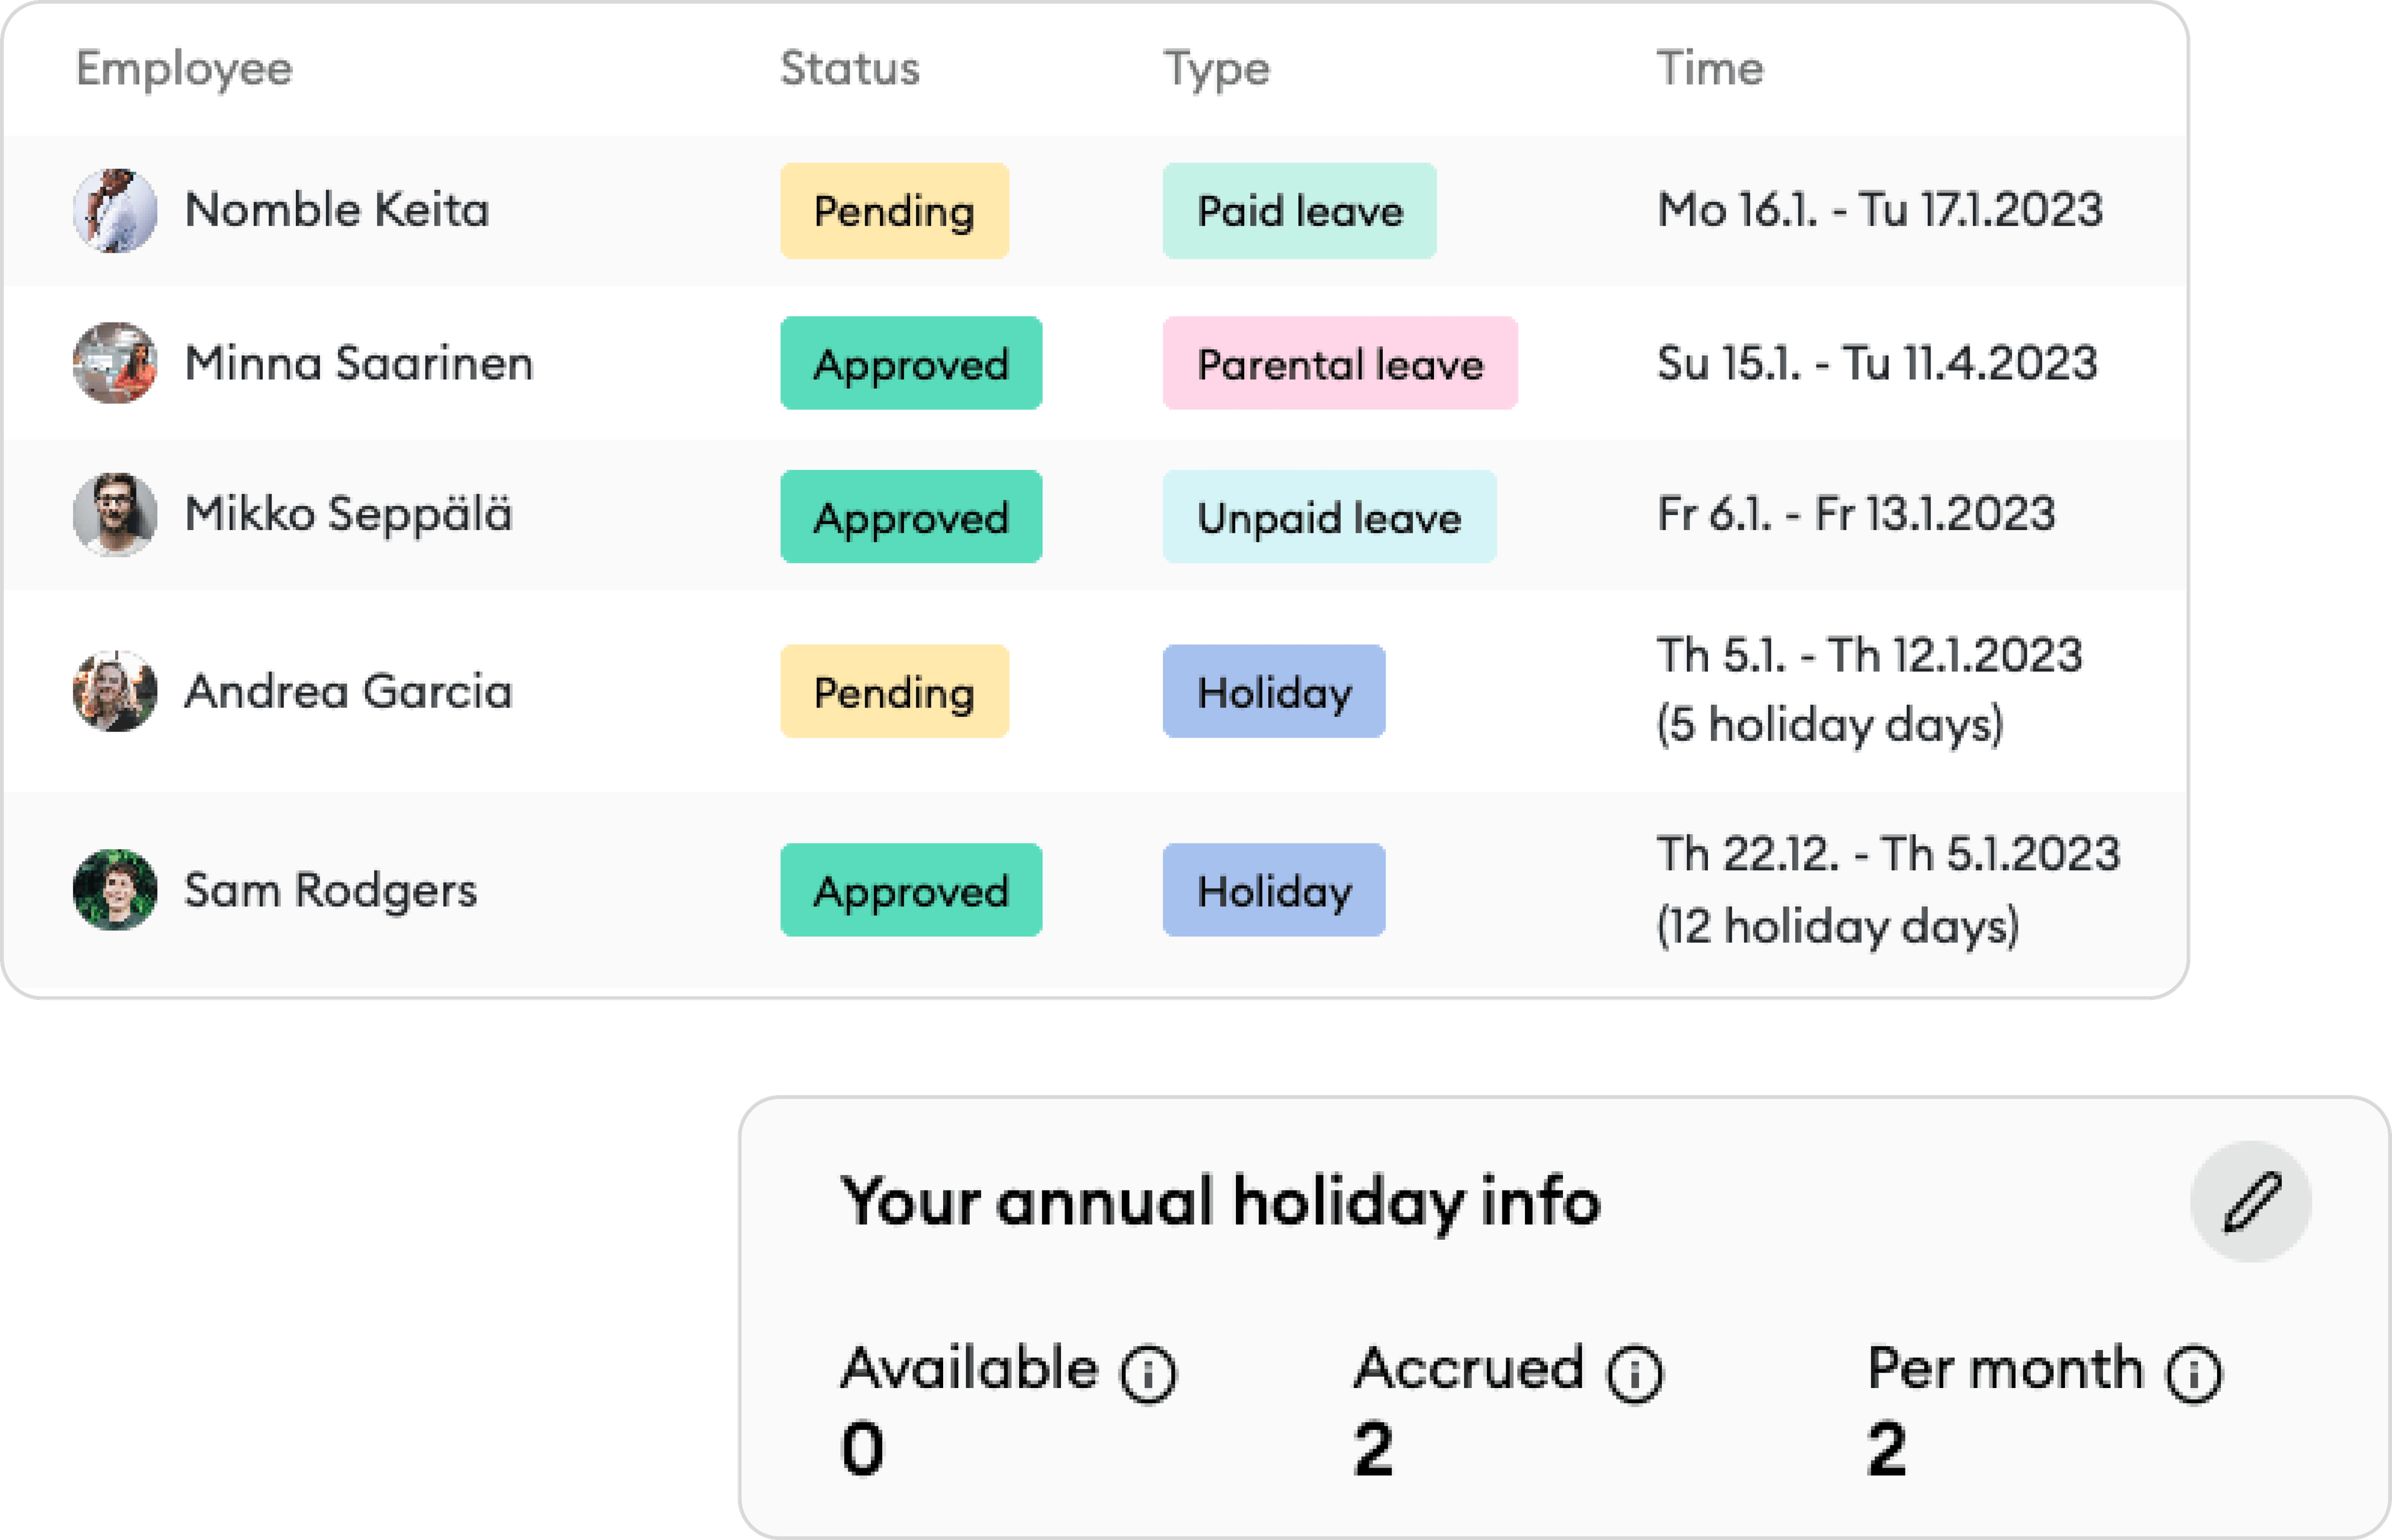Select Mikko Seppälä's avatar photo
This screenshot has width=2392, height=1540.
[x=115, y=515]
